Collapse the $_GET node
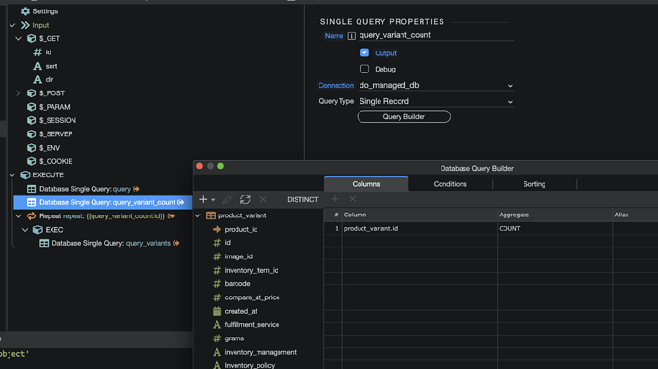Screen dimensions: 658x369 coord(19,39)
